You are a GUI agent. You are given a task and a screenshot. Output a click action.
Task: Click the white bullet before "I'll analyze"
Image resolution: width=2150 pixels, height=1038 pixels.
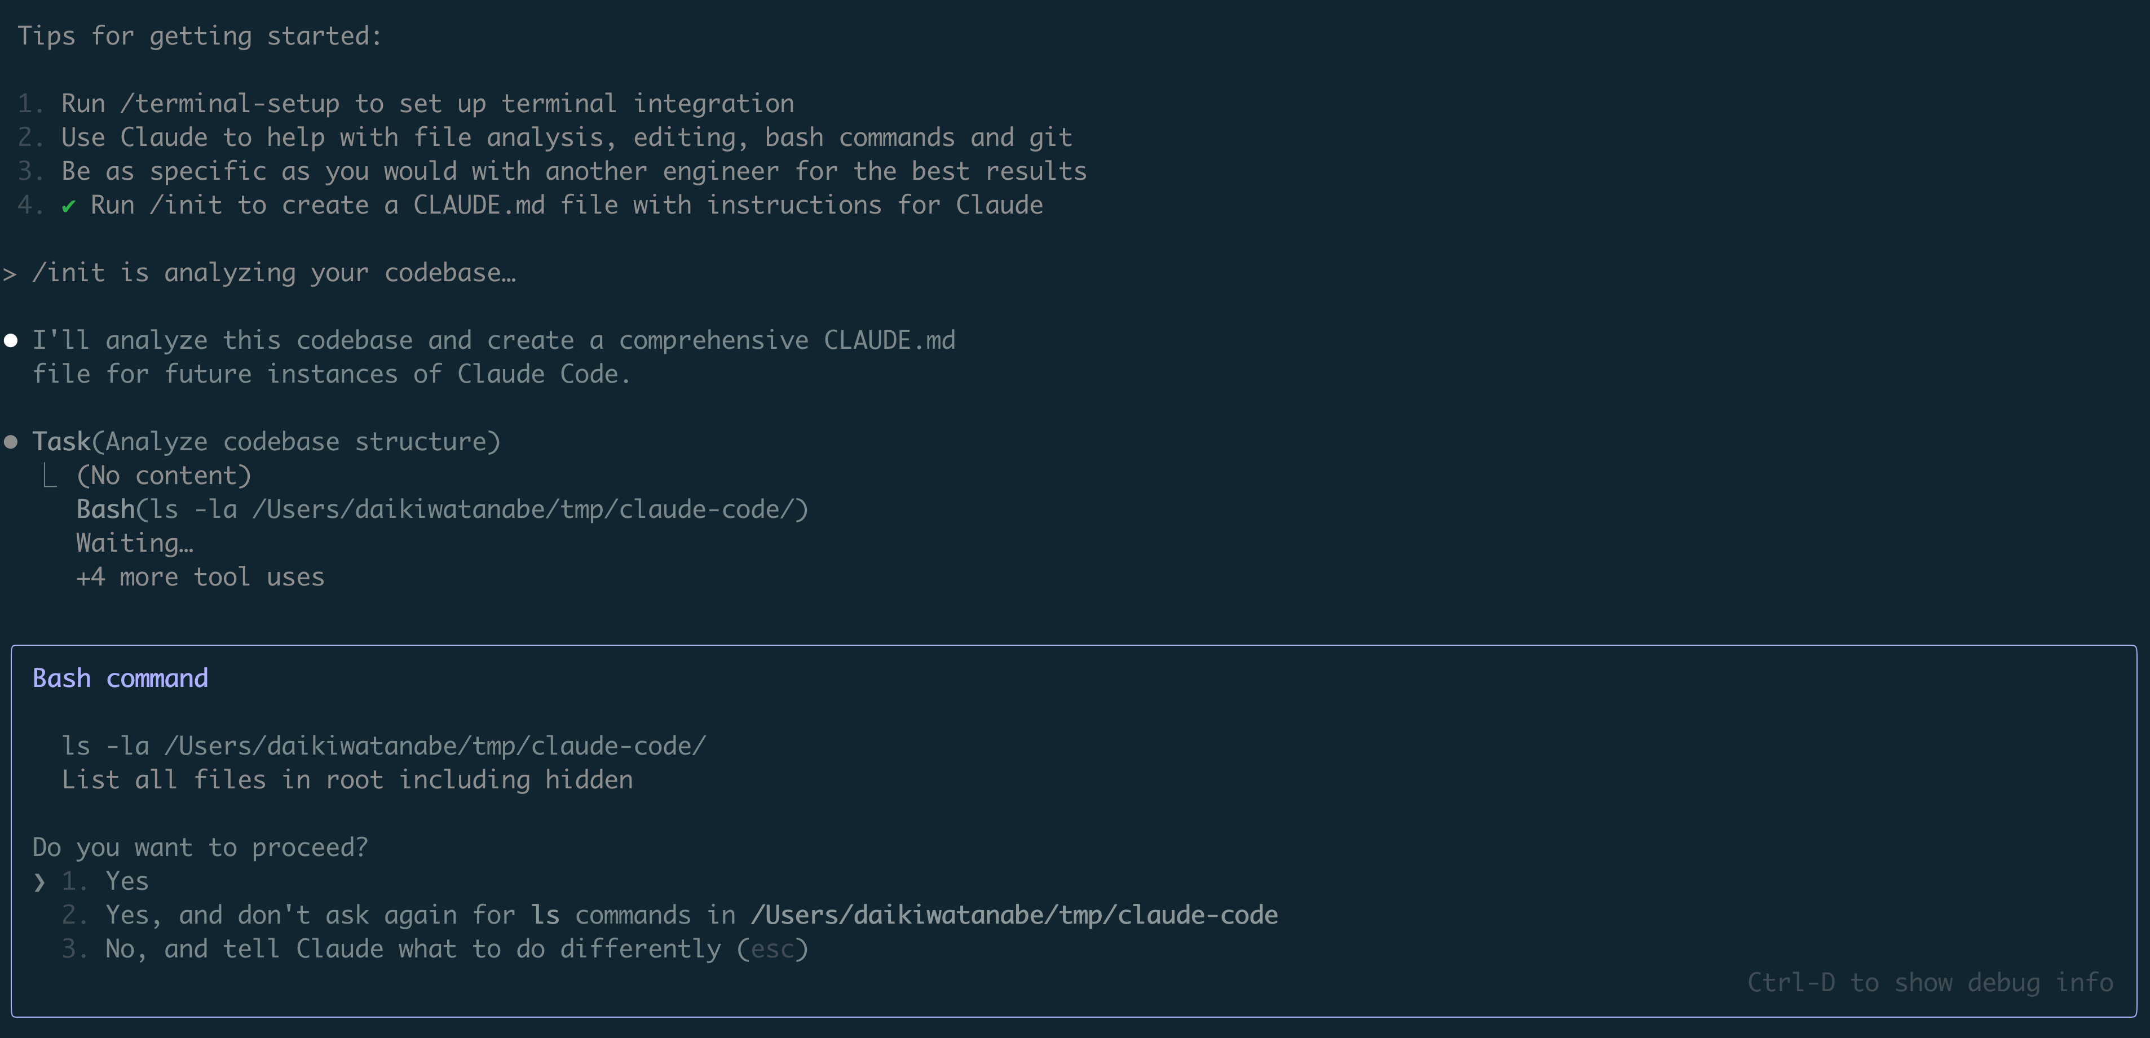click(11, 340)
